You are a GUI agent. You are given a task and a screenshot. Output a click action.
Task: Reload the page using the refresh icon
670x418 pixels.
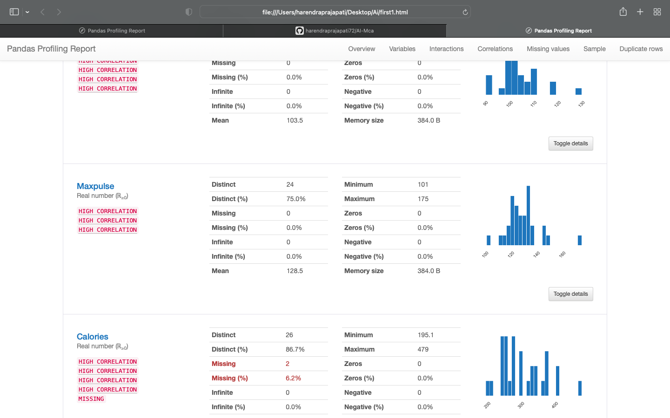tap(465, 12)
